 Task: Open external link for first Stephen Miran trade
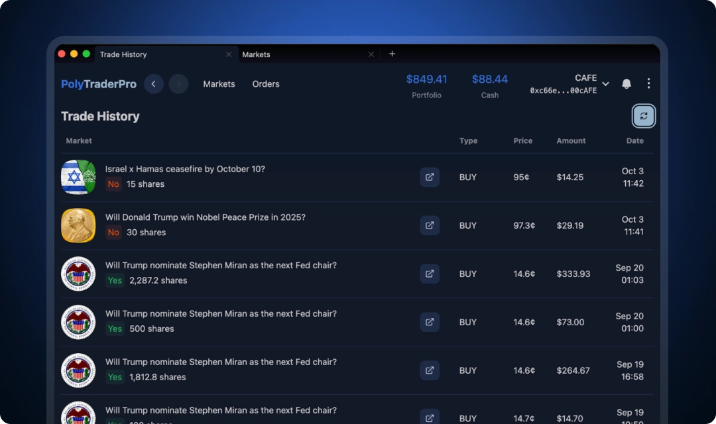pos(430,274)
